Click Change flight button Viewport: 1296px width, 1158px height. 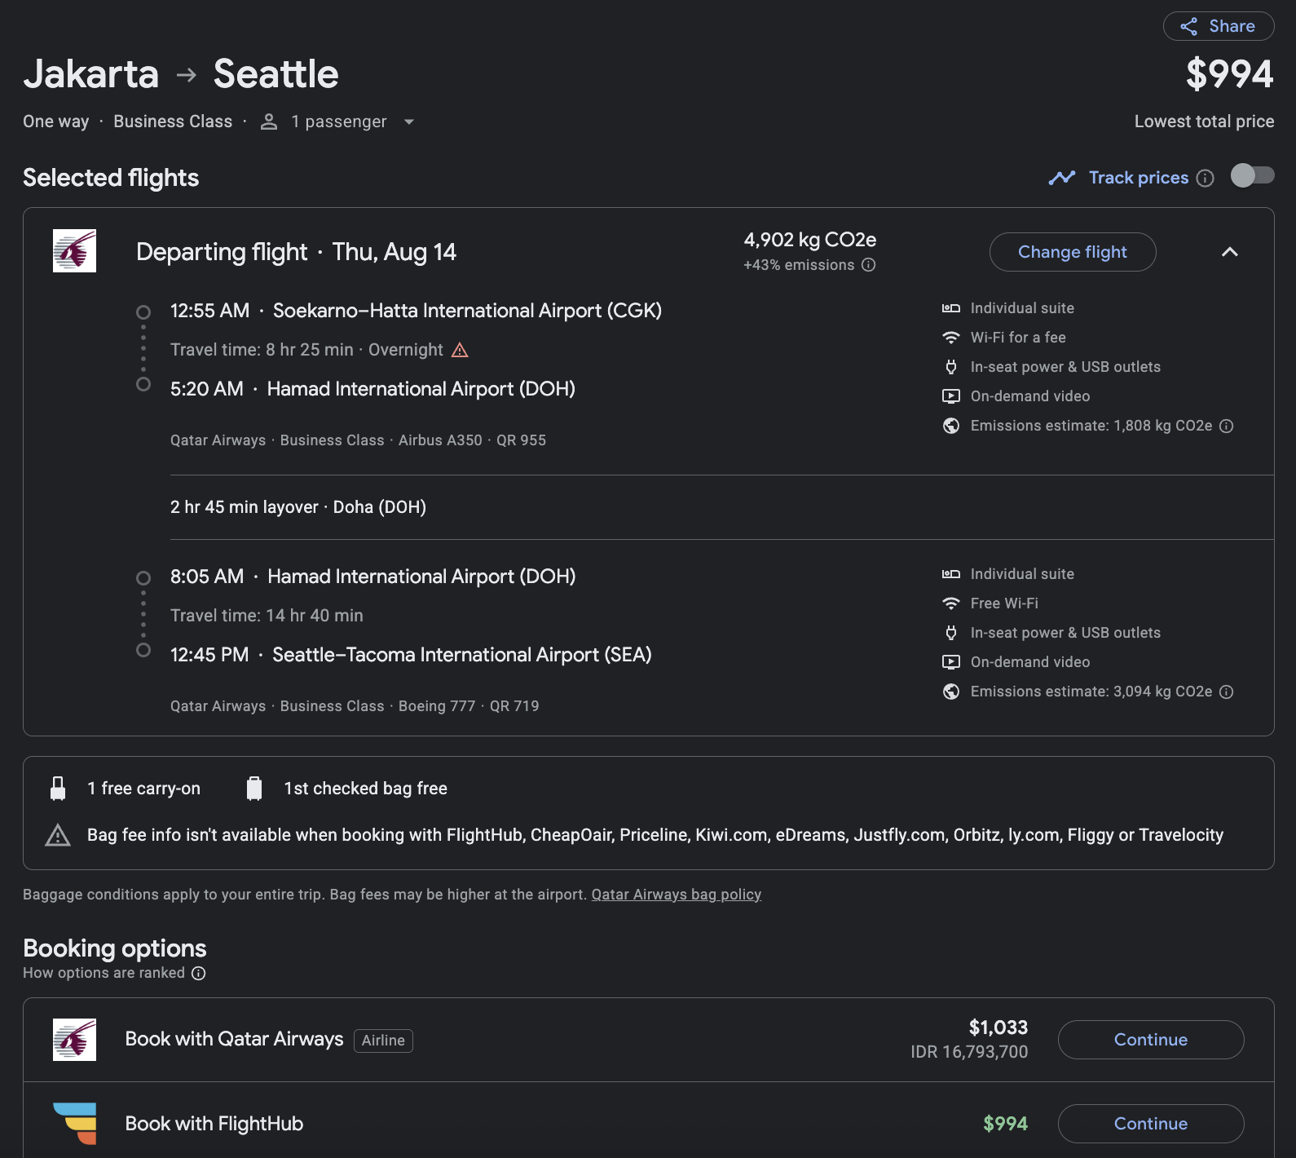[1072, 252]
